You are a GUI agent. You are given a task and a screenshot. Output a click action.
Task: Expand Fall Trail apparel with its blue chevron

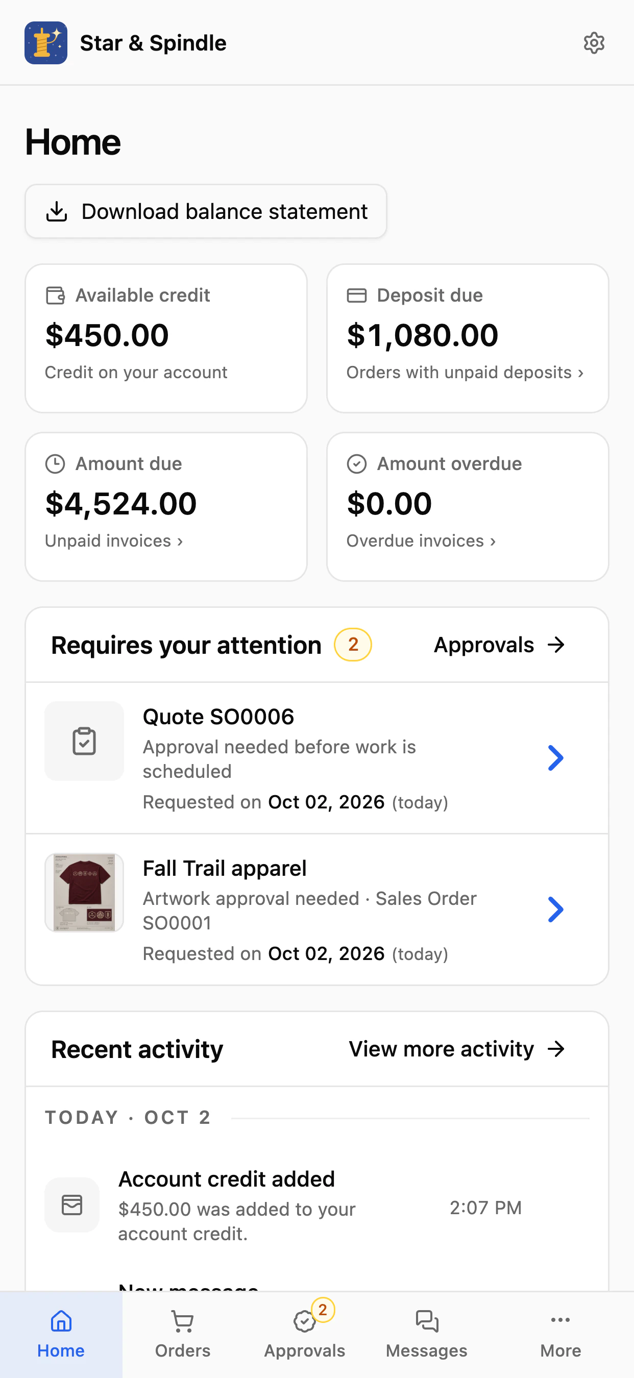(556, 909)
